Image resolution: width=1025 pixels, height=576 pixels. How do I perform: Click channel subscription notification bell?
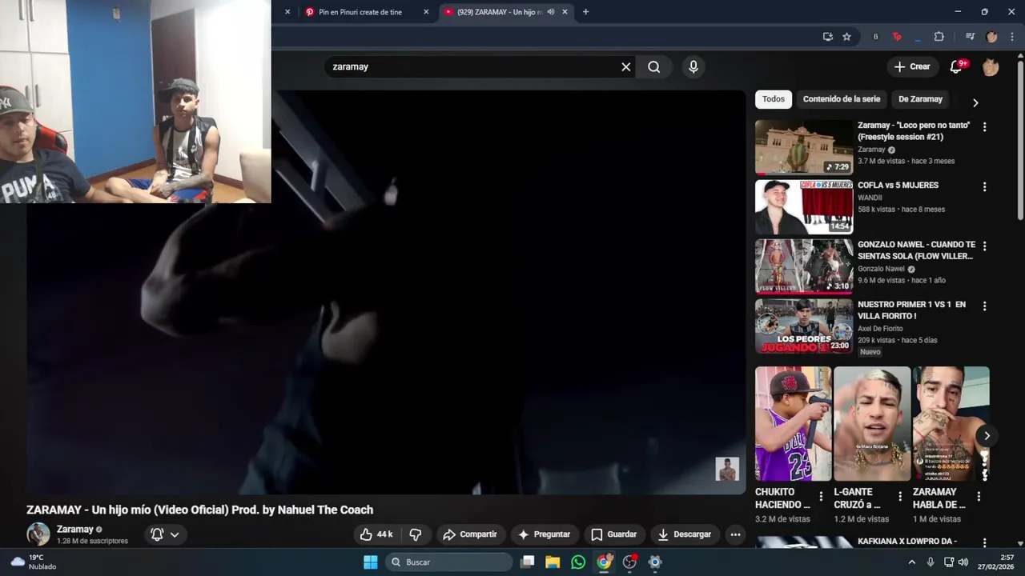click(x=157, y=534)
